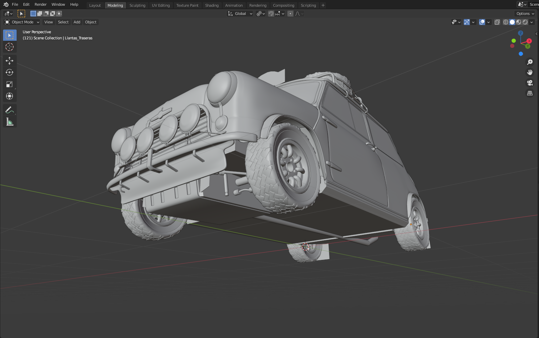Click the Select menu in viewport header

point(63,22)
